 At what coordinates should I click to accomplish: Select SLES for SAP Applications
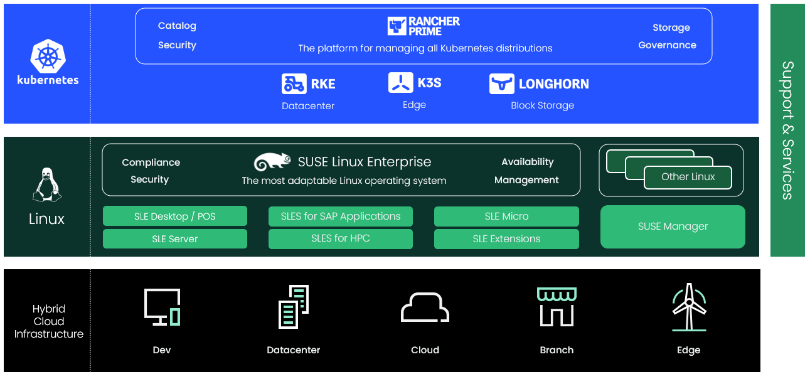(340, 216)
